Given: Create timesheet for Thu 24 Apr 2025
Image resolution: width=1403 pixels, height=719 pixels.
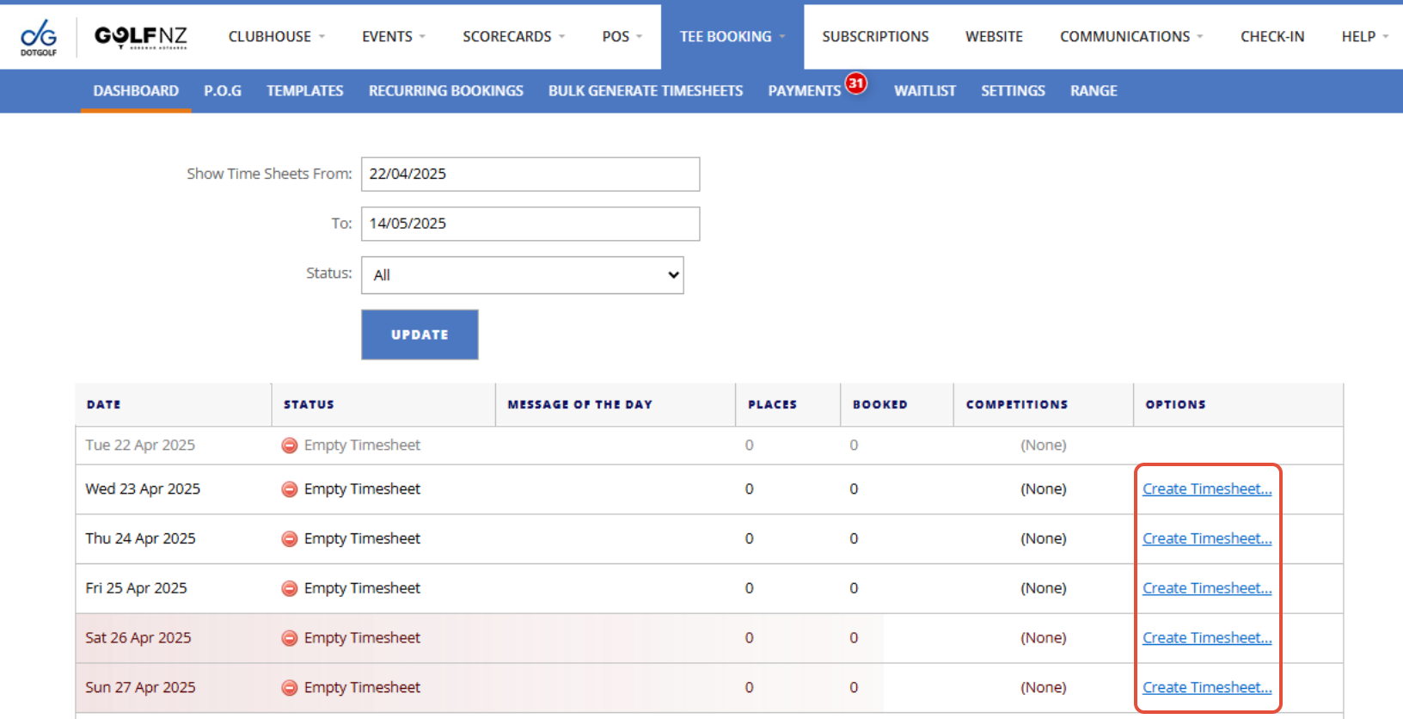Looking at the screenshot, I should point(1206,539).
